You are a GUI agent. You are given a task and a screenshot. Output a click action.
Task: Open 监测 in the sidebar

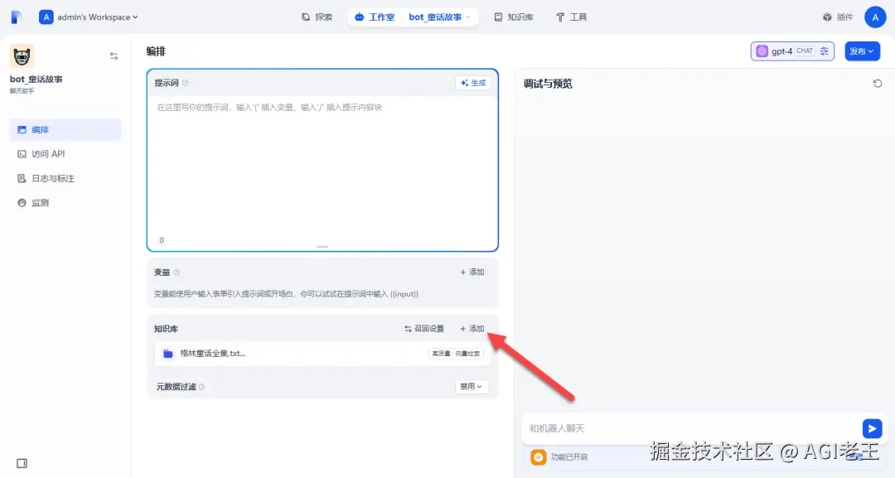point(65,202)
